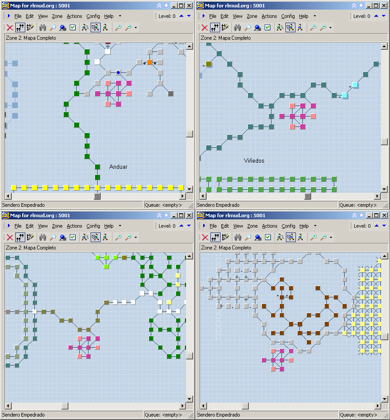The height and width of the screenshot is (420, 390).
Task: Toggle safe walk shield icon in bottom-right window
Action: point(291,237)
